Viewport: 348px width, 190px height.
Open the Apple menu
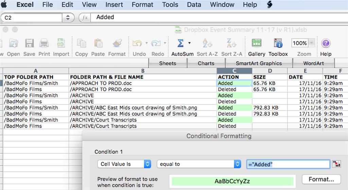(x=4, y=4)
